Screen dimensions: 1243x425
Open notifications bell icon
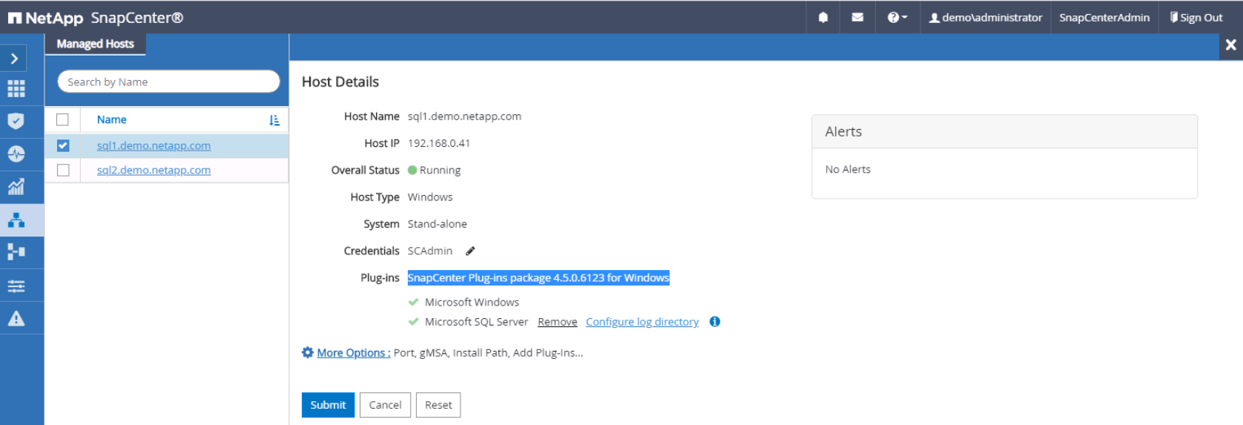click(823, 17)
